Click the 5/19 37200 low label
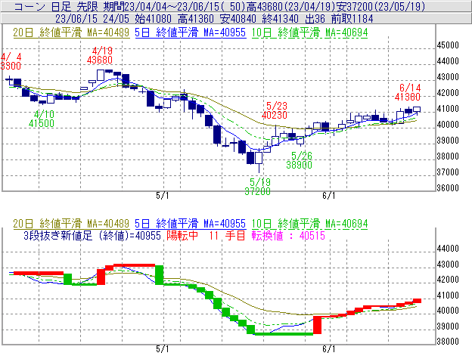This screenshot has width=472, height=359. [x=258, y=187]
